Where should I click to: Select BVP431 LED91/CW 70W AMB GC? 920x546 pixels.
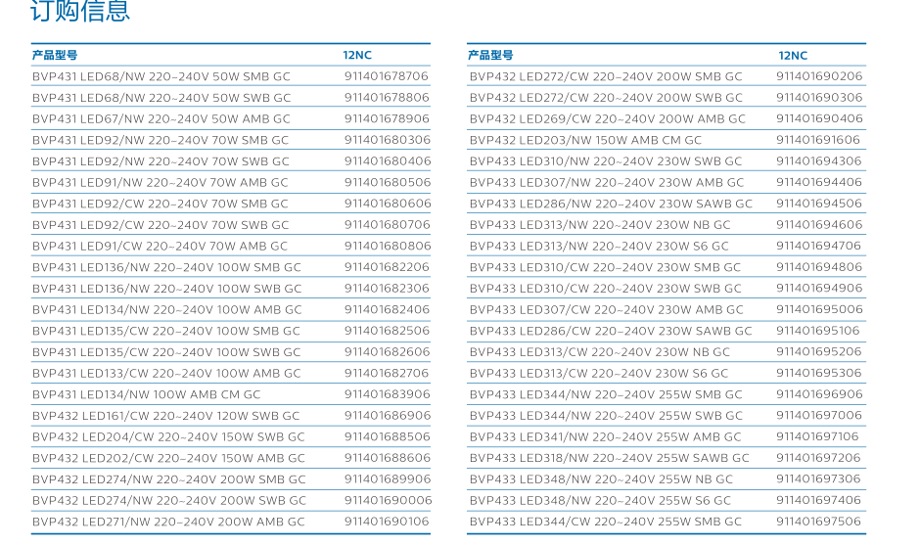[160, 247]
